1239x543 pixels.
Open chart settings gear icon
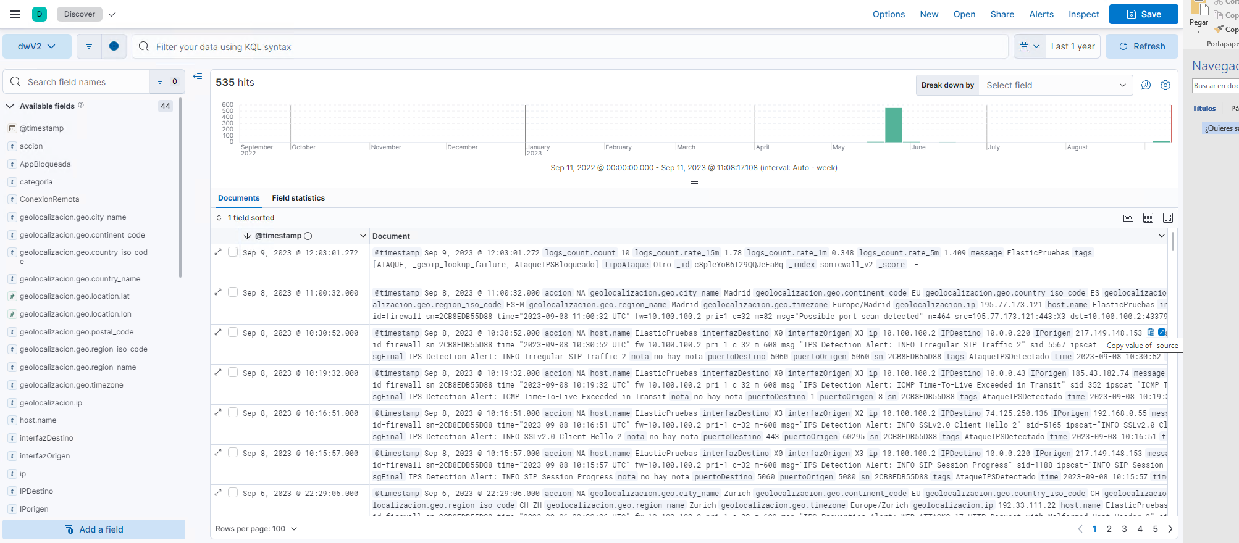point(1165,85)
